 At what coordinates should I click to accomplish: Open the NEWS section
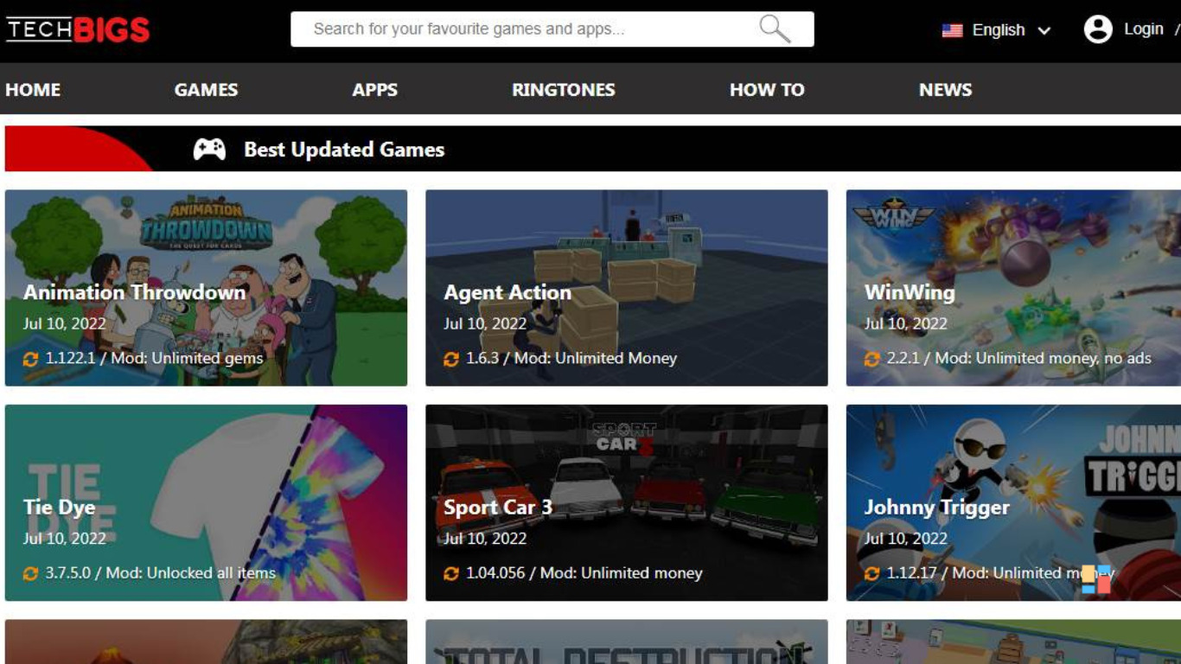pyautogui.click(x=945, y=89)
